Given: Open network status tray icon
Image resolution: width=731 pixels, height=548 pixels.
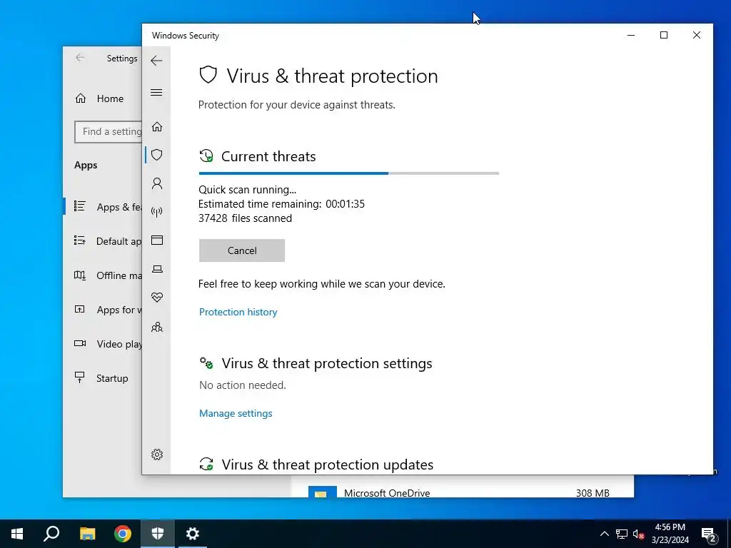Looking at the screenshot, I should (622, 534).
